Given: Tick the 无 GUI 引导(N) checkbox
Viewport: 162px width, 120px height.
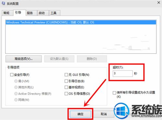Looking at the screenshot, I should click(x=66, y=75).
